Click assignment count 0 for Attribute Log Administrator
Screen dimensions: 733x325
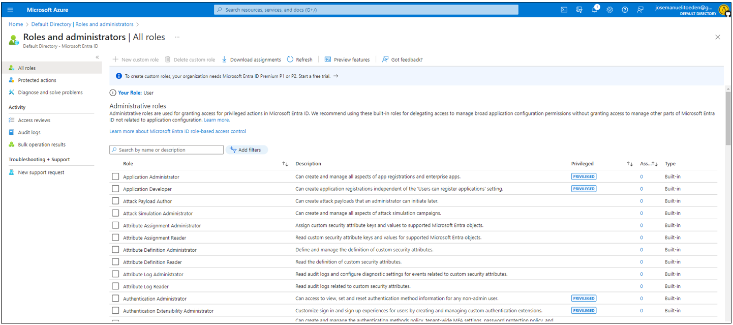click(642, 274)
